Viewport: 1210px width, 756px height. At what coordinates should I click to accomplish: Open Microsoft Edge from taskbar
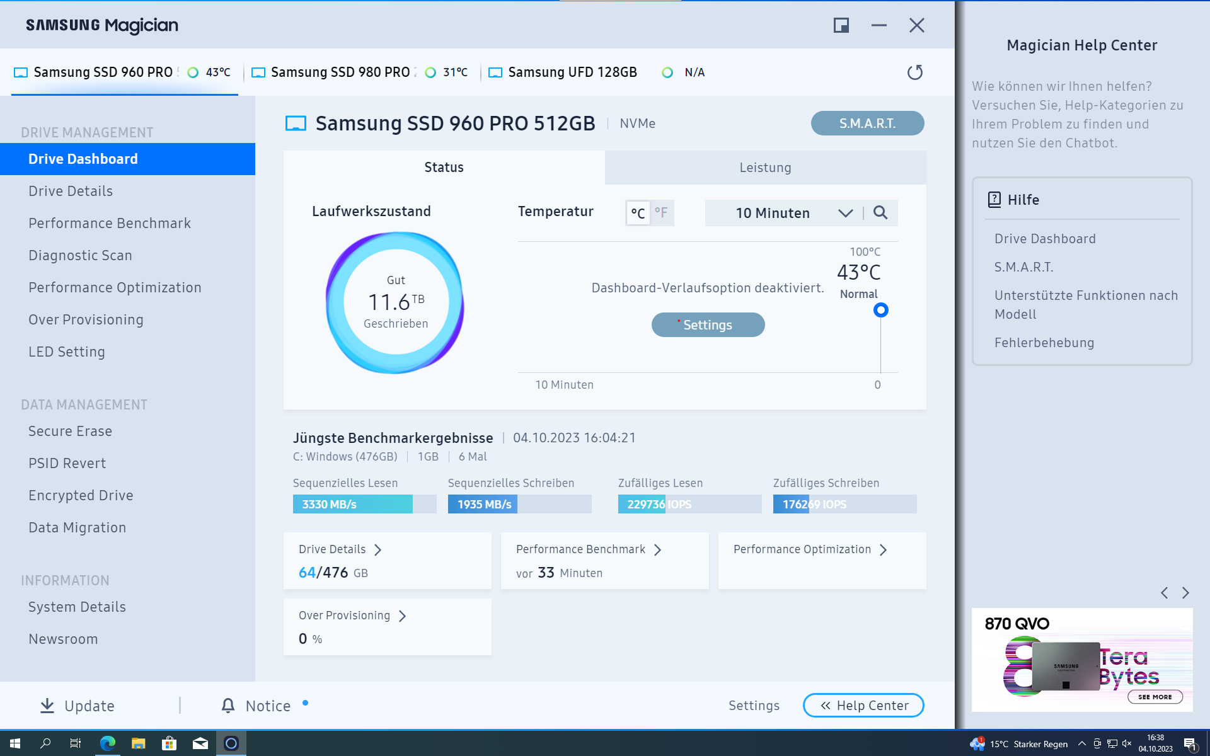108,743
